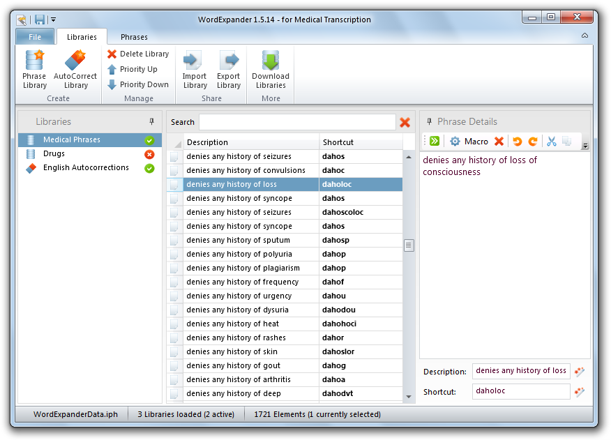The image size is (611, 440).
Task: Select row denies any history of heat
Action: point(285,324)
